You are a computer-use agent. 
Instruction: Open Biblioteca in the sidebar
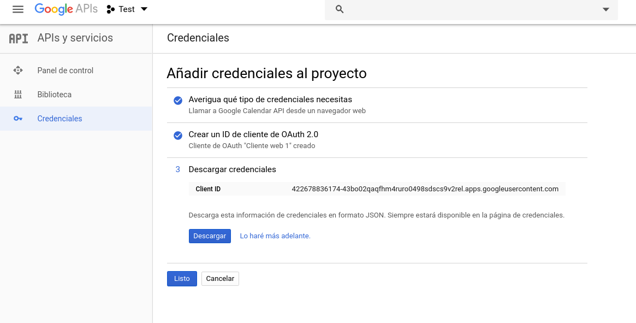point(76,95)
